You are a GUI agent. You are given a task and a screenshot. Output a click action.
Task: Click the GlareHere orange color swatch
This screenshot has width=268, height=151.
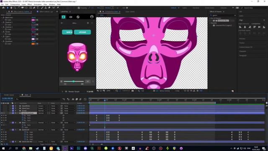(x=33, y=44)
